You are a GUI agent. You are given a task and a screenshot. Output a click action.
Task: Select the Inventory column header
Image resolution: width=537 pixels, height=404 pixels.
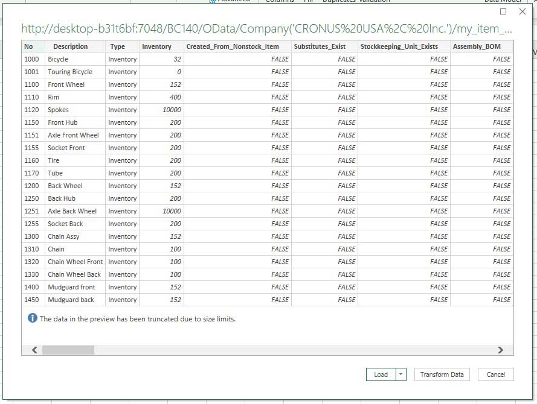tap(162, 46)
